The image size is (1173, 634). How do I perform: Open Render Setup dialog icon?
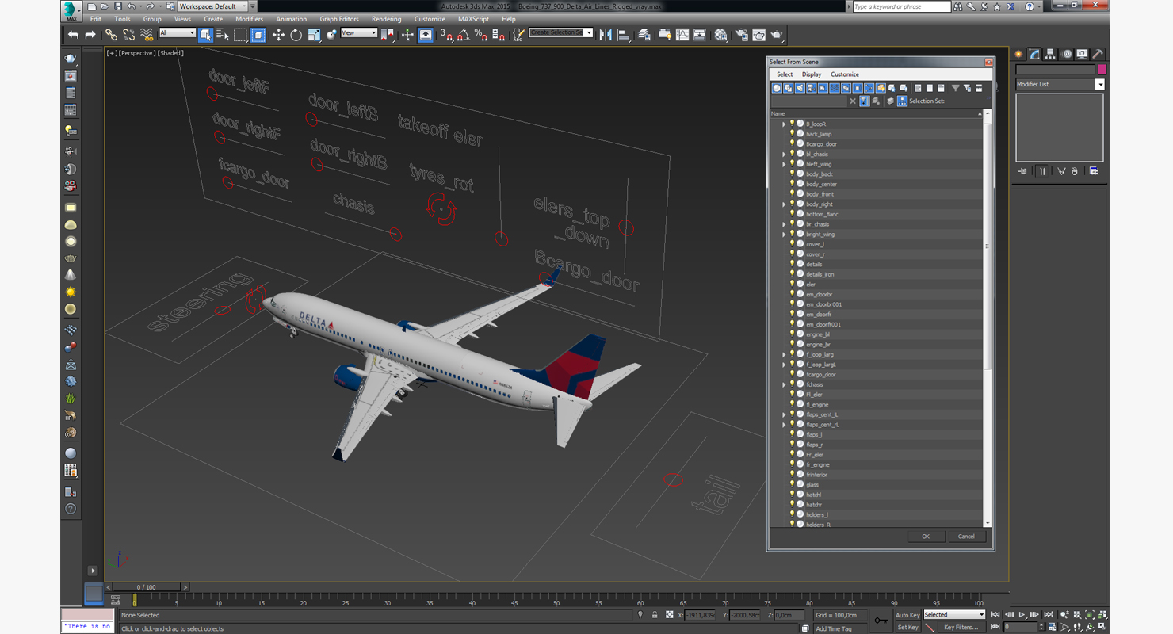[741, 35]
